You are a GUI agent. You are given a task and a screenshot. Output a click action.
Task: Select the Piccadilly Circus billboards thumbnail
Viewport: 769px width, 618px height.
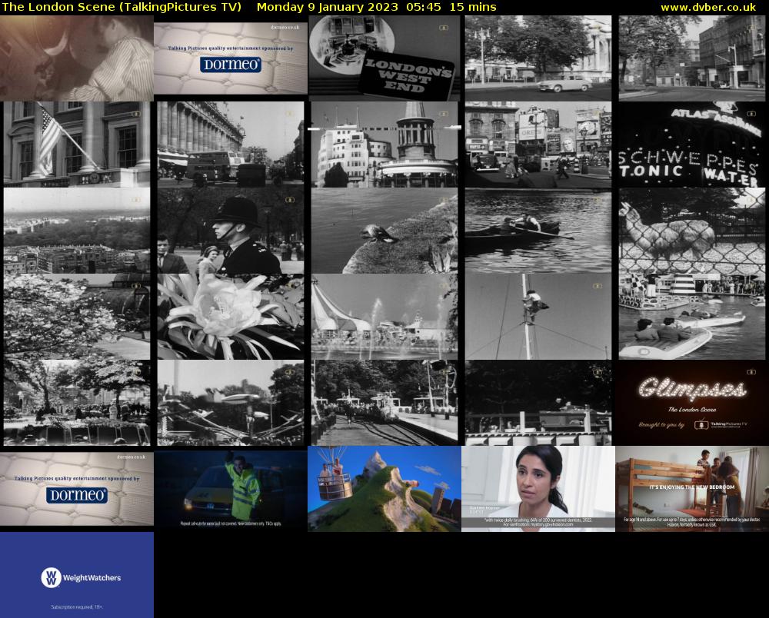(538, 144)
